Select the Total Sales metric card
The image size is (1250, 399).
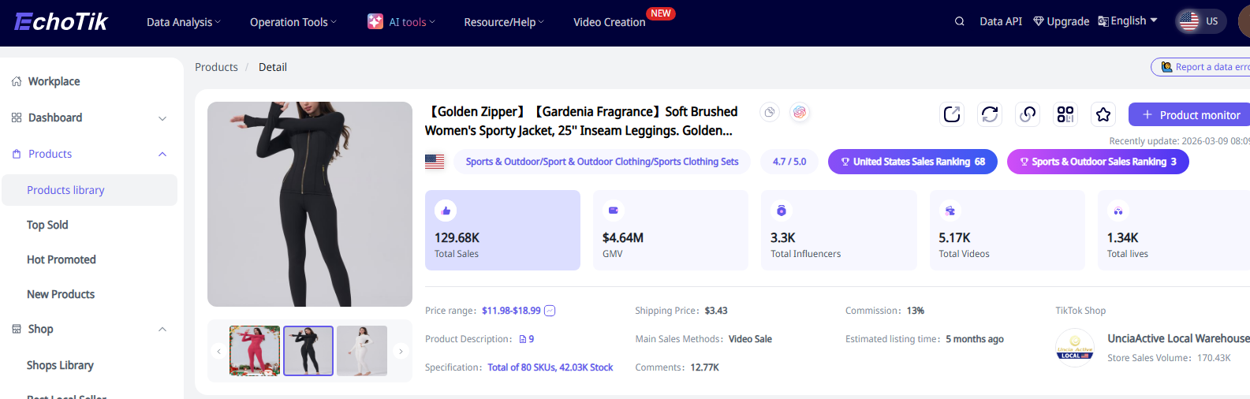click(x=502, y=230)
